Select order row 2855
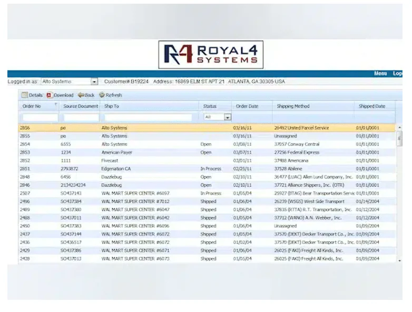The image size is (412, 312). pyautogui.click(x=207, y=136)
